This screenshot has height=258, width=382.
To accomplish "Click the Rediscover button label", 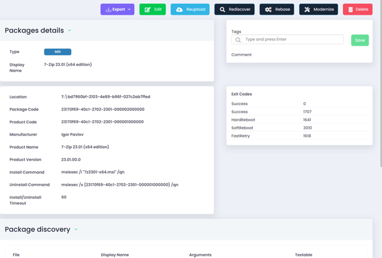I will 239,10.
